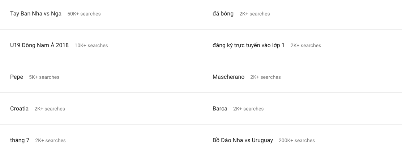Open the 'đá bóng' trending search
Viewport: 402px width, 154px height.
(223, 14)
